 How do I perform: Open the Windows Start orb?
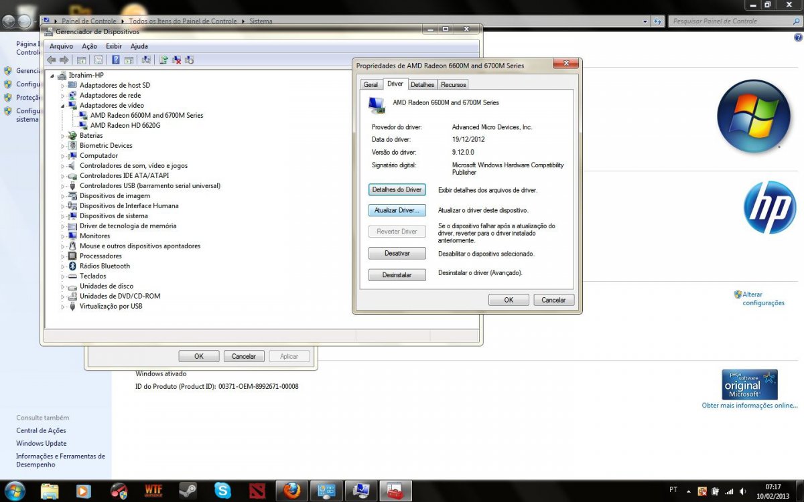(x=15, y=491)
